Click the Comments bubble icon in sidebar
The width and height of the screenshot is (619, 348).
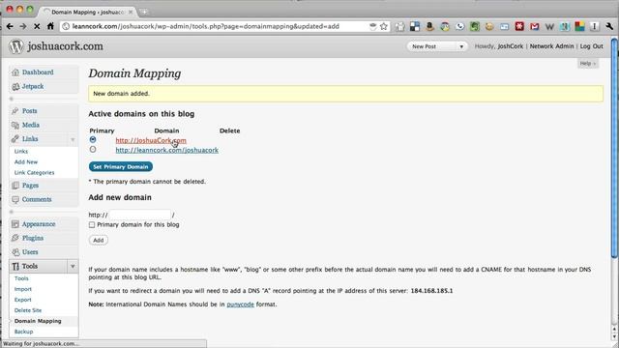15,200
